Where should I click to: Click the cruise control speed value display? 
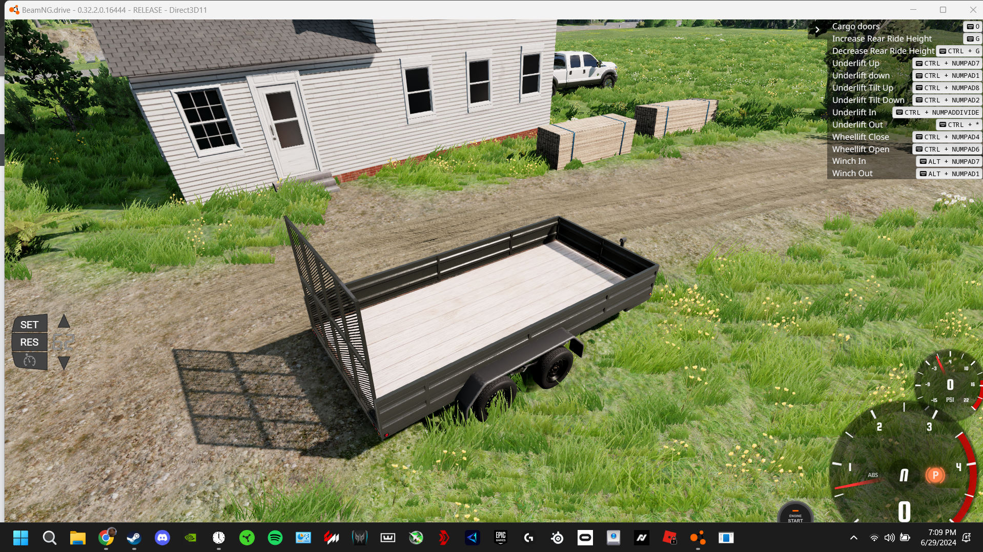(x=64, y=342)
